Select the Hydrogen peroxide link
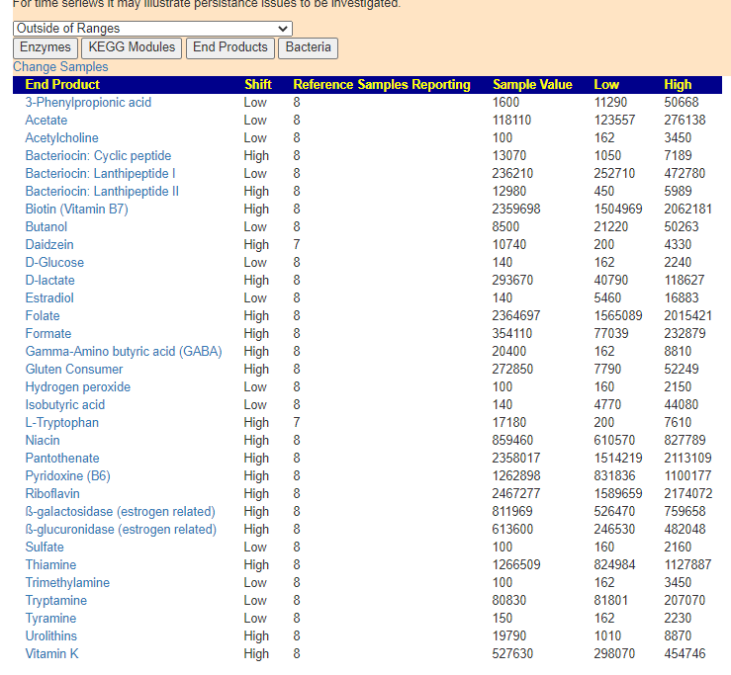731x675 pixels. coord(77,387)
